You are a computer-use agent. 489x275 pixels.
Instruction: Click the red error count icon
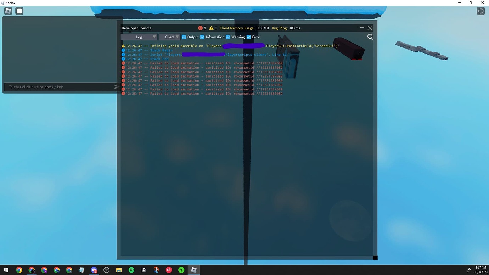(x=200, y=28)
